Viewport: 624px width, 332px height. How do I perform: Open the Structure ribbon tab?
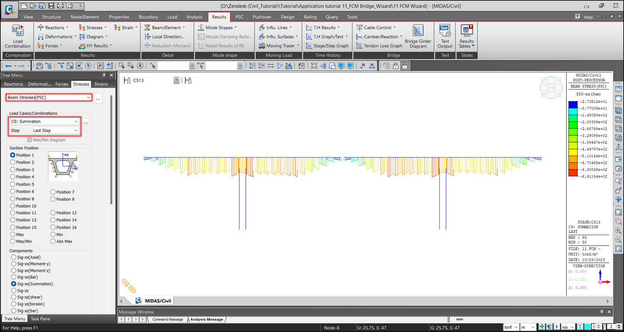click(51, 17)
